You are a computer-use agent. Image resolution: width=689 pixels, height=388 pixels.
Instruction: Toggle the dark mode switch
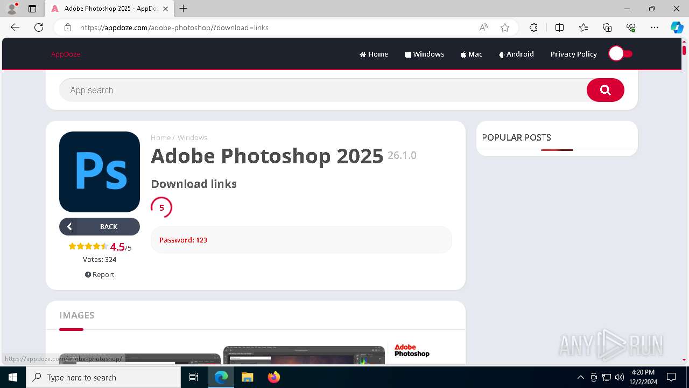pos(621,54)
